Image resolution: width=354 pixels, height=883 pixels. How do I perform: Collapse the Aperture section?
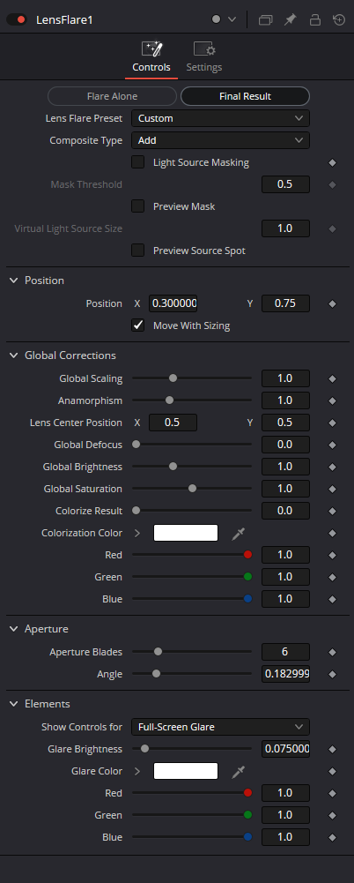coord(14,628)
